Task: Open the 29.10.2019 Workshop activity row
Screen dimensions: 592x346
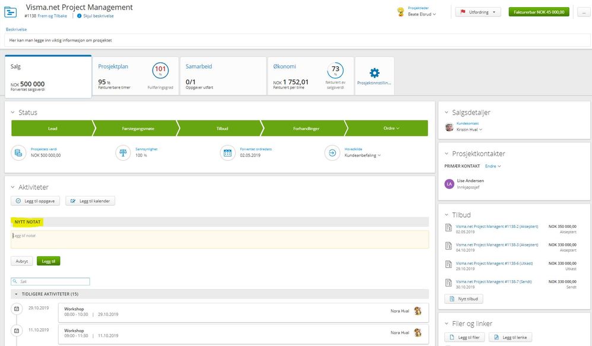Action: click(x=244, y=313)
